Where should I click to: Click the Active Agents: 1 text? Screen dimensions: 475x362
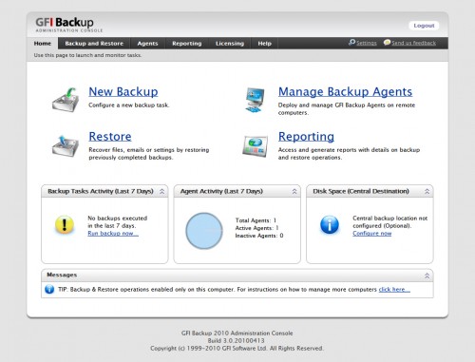click(x=256, y=228)
